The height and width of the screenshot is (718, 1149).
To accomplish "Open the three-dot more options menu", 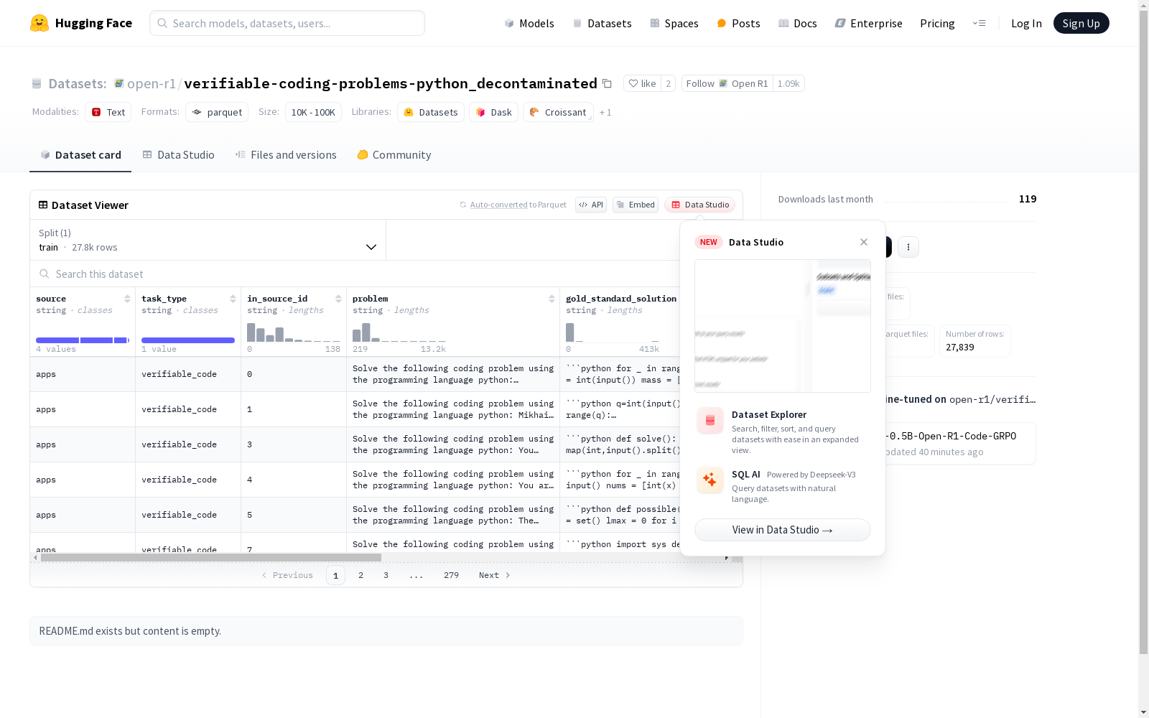I will (908, 247).
